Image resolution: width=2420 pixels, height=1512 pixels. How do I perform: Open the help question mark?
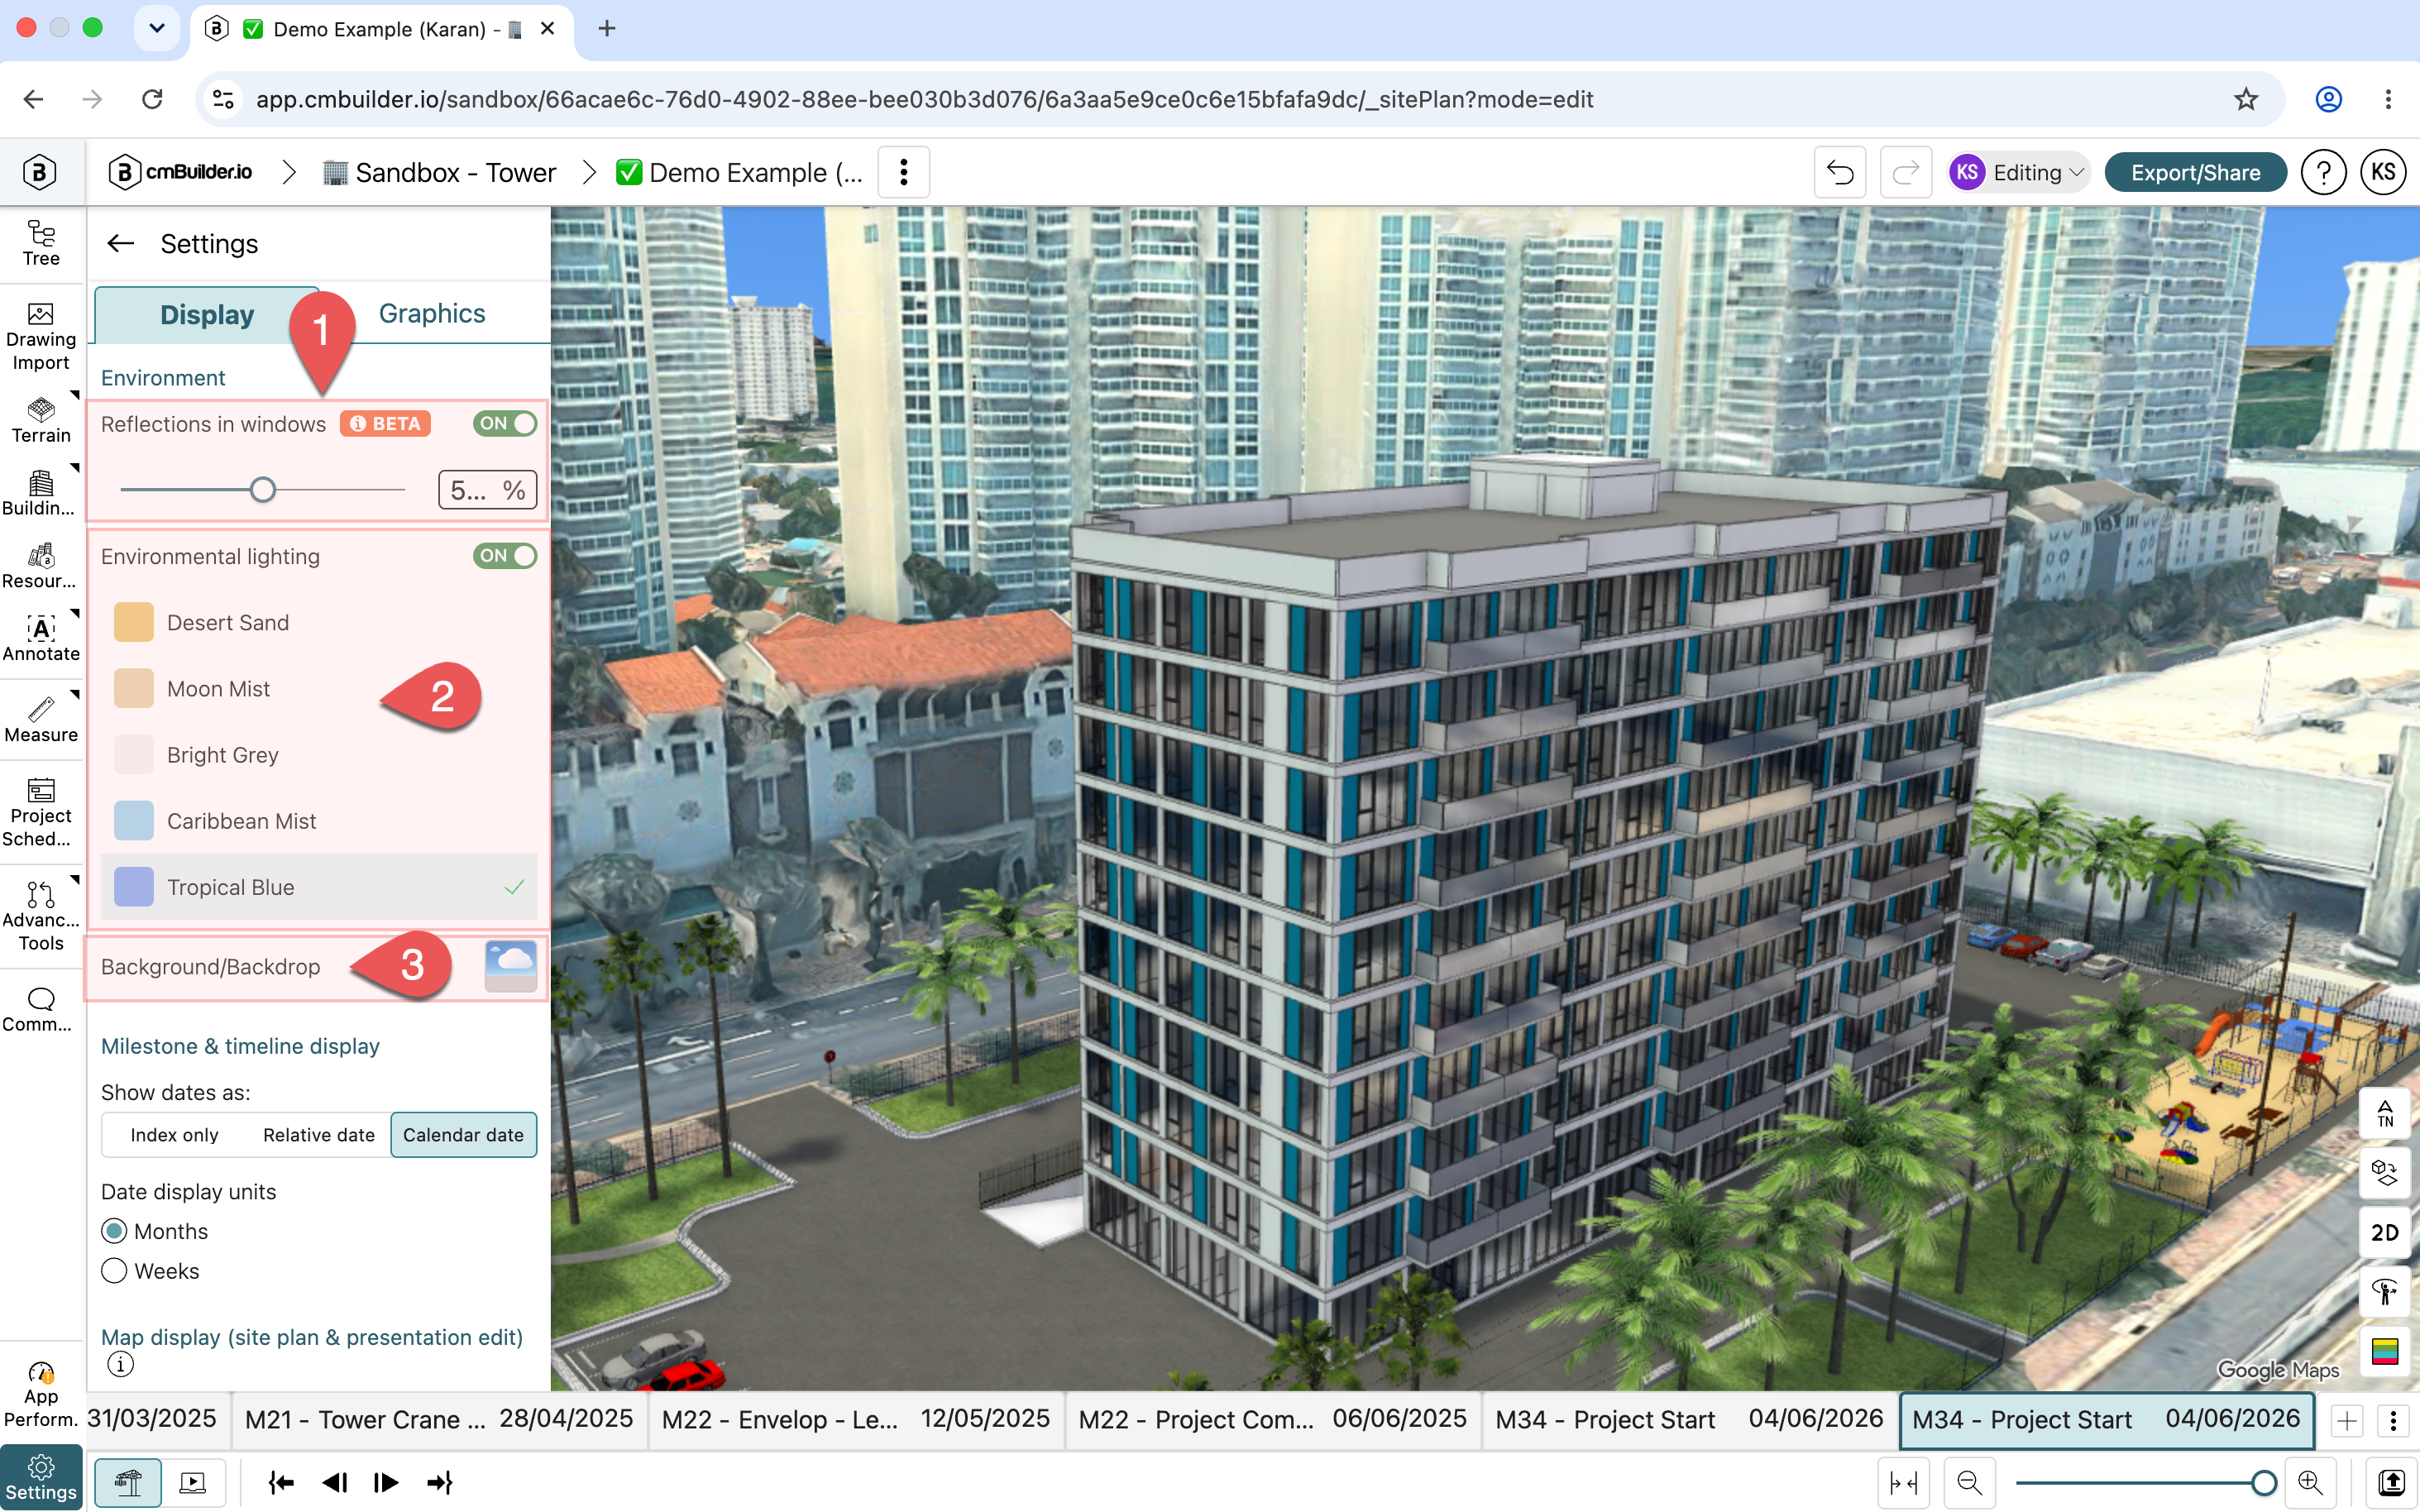pyautogui.click(x=2323, y=172)
